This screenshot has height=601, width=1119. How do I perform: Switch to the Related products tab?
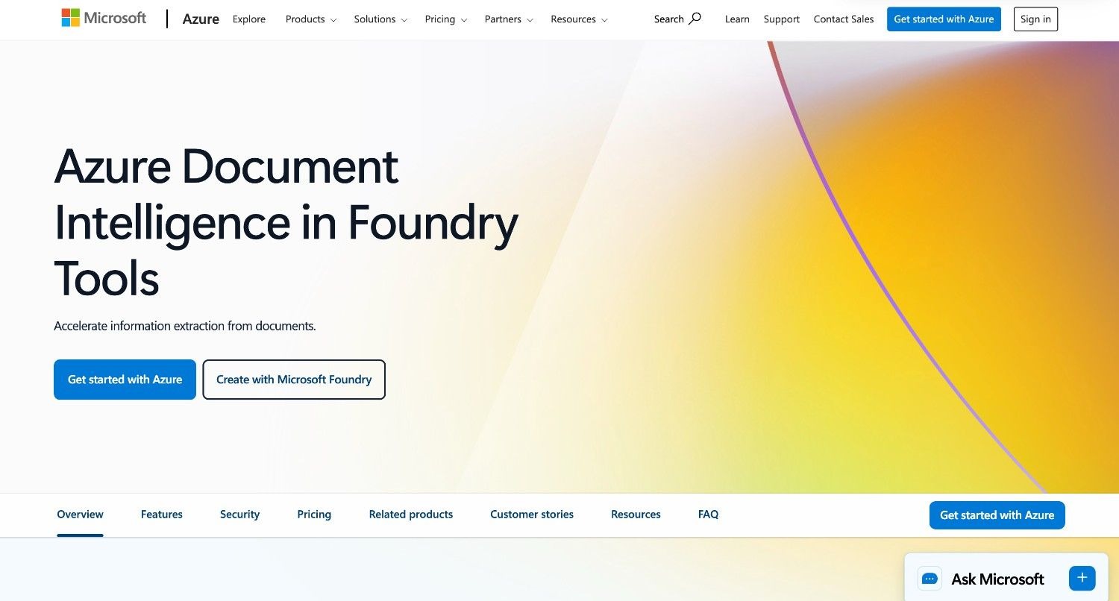411,515
